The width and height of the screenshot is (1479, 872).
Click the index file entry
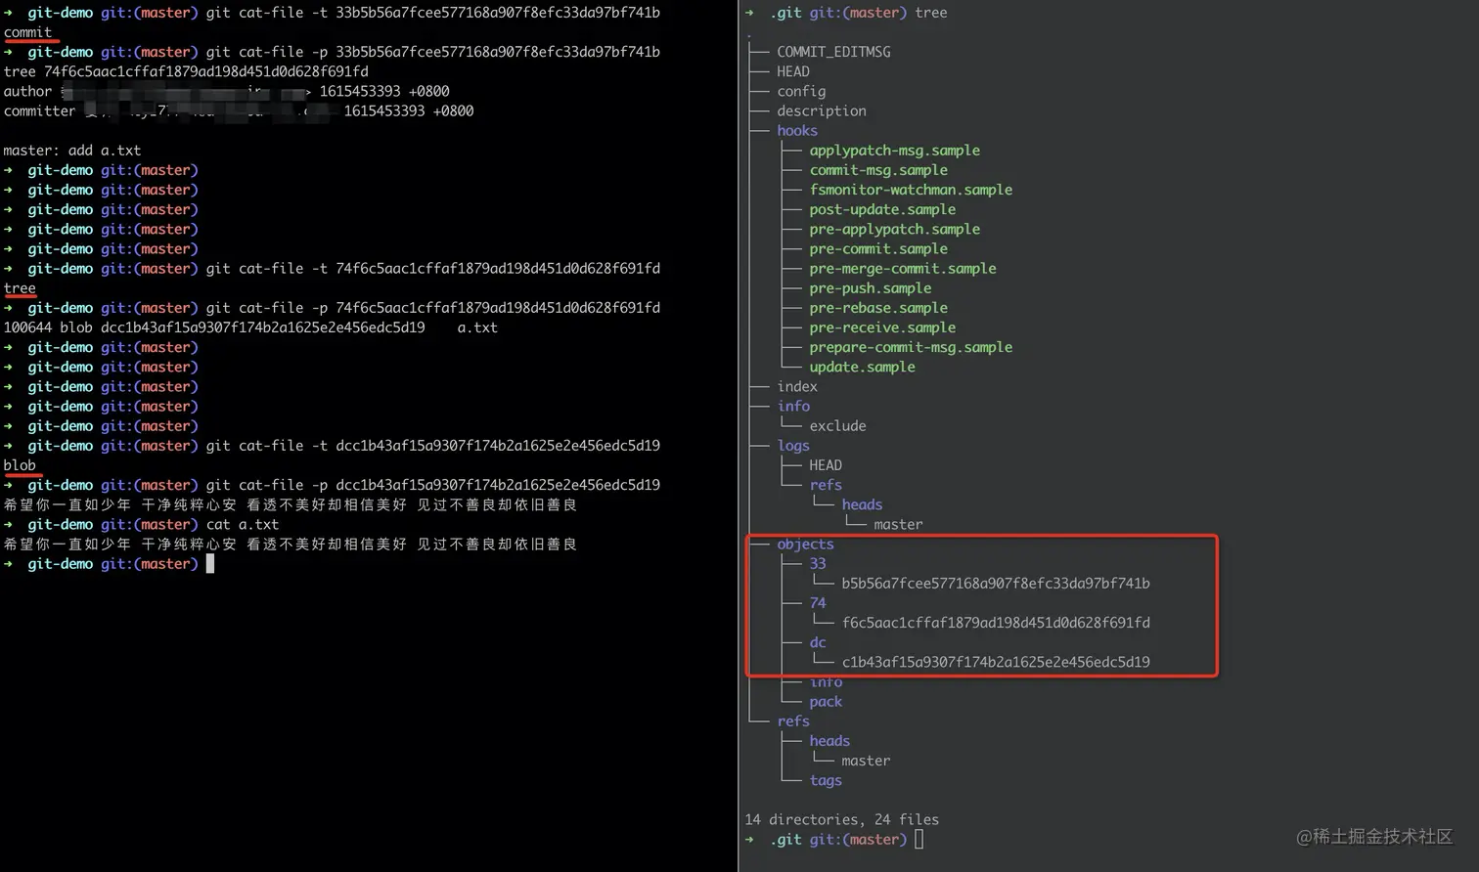click(x=797, y=386)
